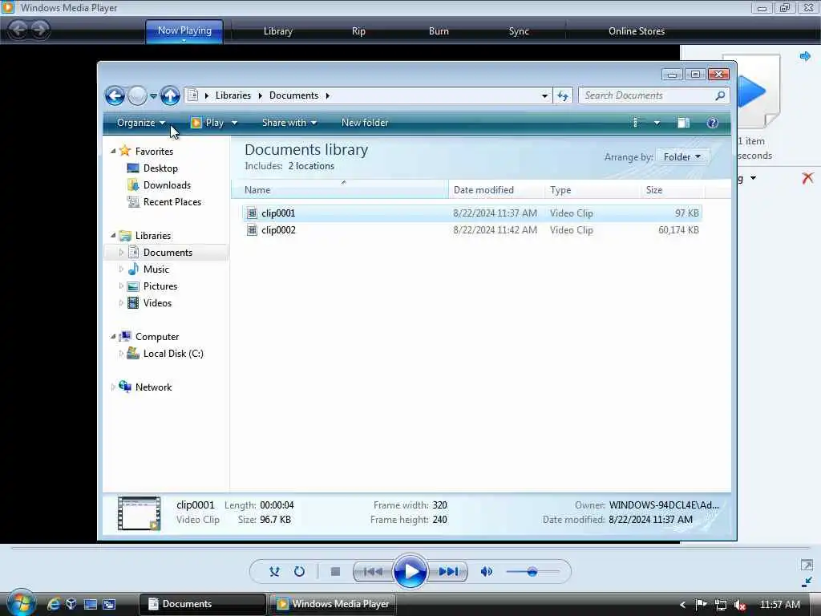Switch to full screen view icon

[x=807, y=565]
